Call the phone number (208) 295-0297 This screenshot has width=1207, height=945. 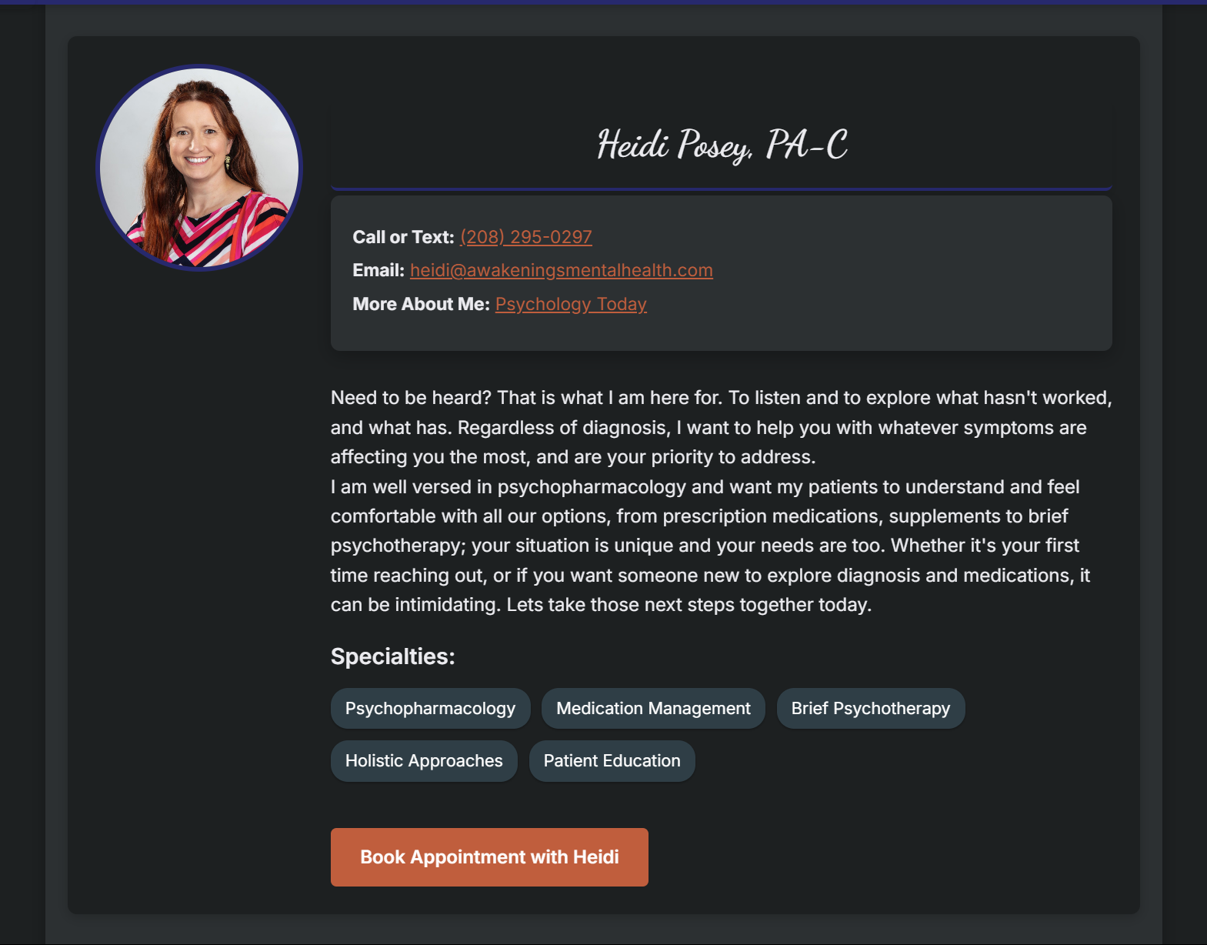[x=525, y=237]
